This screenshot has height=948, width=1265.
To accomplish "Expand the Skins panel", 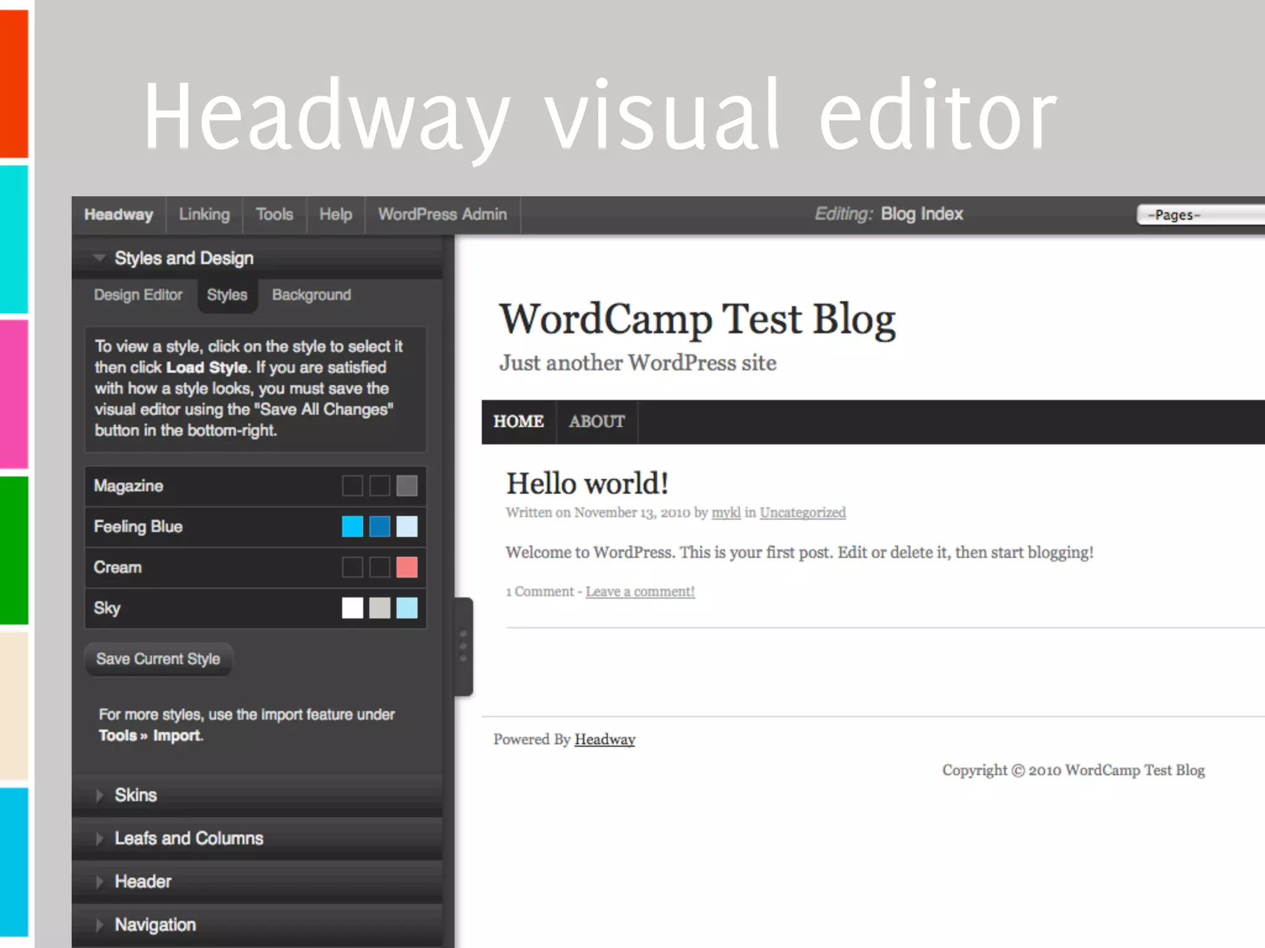I will [x=257, y=795].
